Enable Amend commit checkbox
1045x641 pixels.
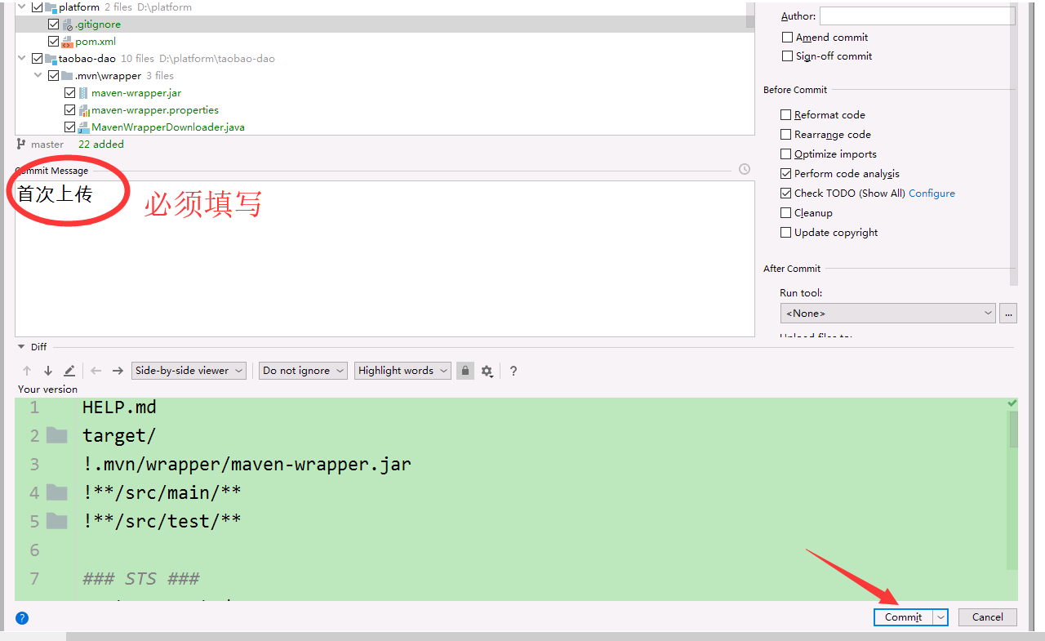(x=787, y=38)
